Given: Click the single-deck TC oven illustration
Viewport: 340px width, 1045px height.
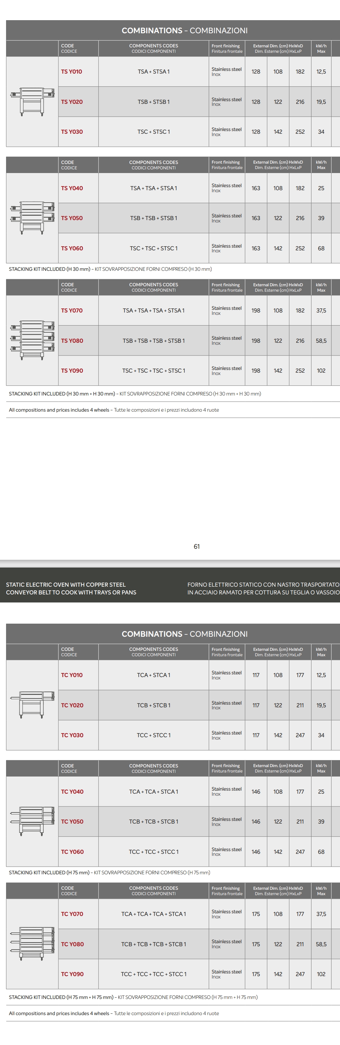Looking at the screenshot, I should click(32, 705).
